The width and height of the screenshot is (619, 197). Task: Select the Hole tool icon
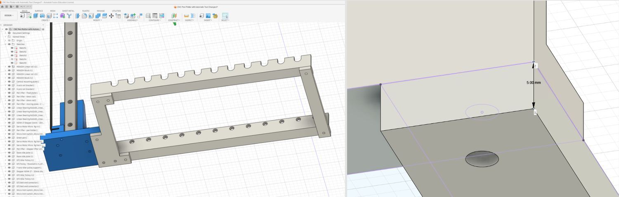[49, 16]
